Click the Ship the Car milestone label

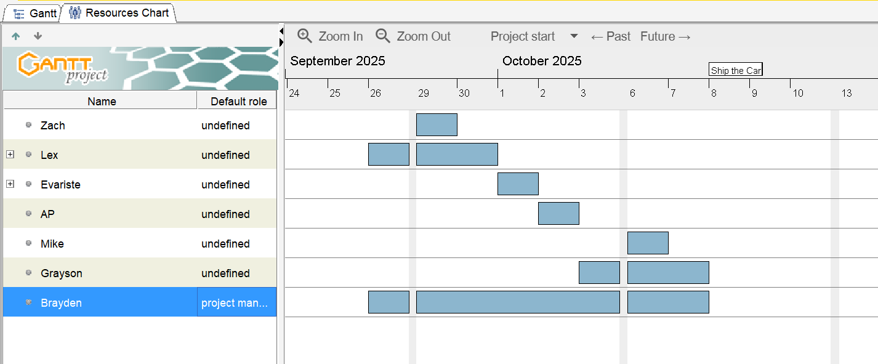[x=736, y=70]
